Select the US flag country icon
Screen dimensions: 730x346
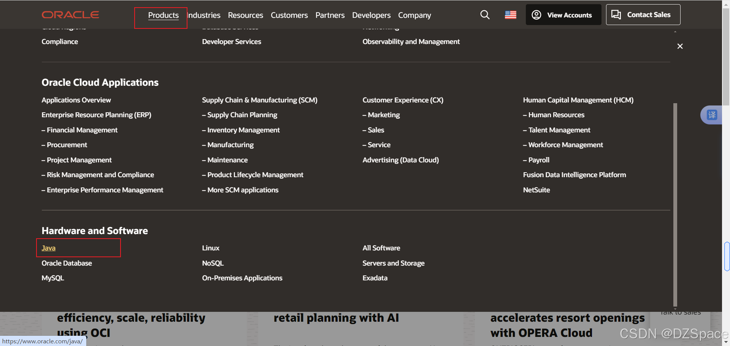(x=510, y=15)
